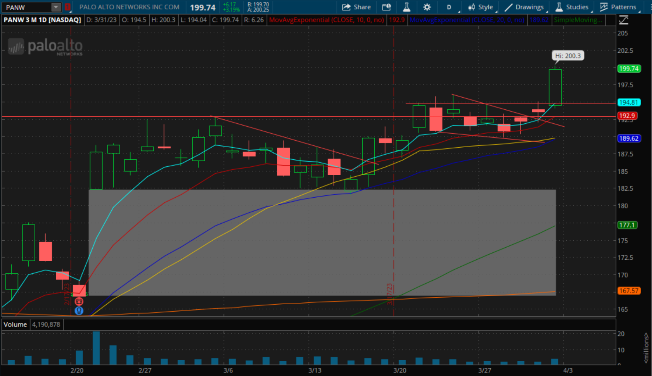652x376 pixels.
Task: Click the blue 189.62 price axis bubble
Action: (629, 138)
